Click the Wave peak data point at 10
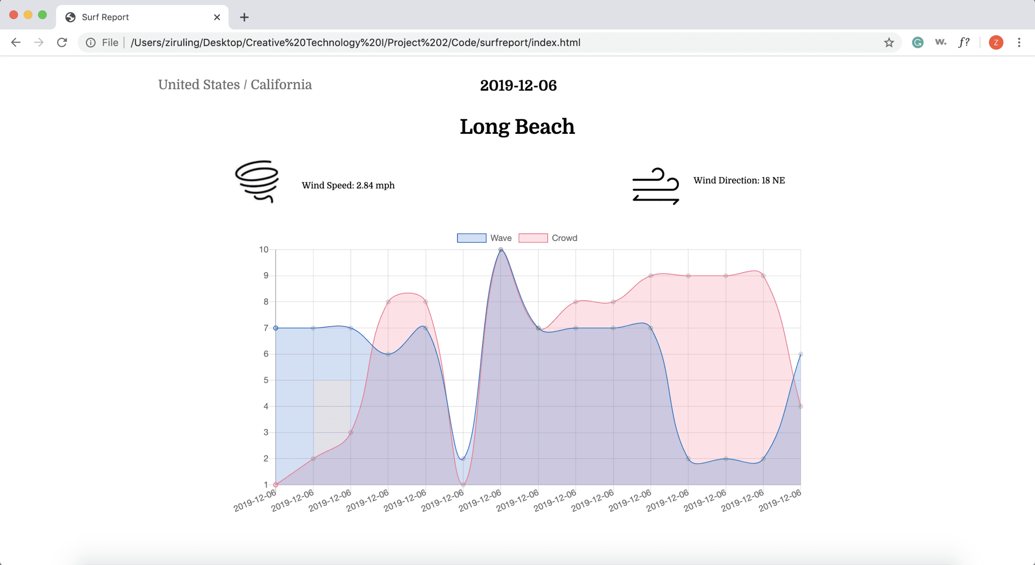Screen dimensions: 1035x565 (501, 249)
